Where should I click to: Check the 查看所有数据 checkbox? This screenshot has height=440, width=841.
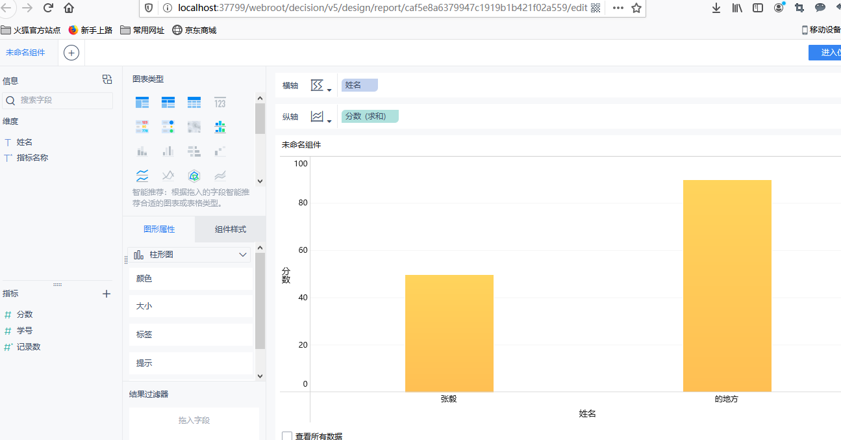(x=287, y=436)
